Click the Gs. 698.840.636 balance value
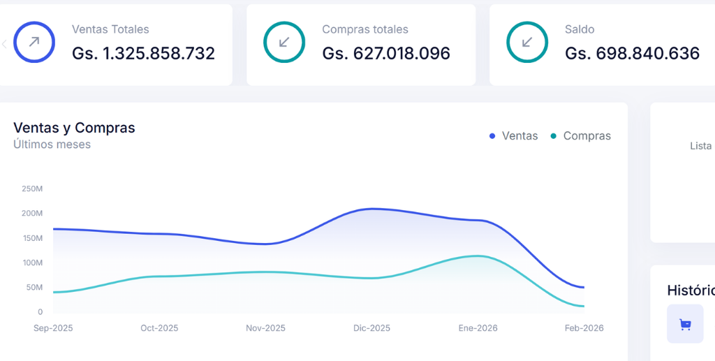Viewport: 715px width, 361px height. (632, 53)
